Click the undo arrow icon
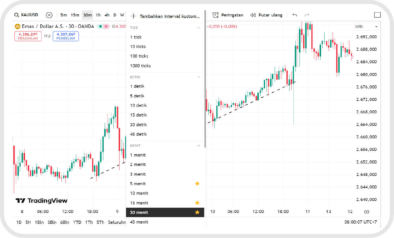This screenshot has height=238, width=394. click(x=295, y=15)
